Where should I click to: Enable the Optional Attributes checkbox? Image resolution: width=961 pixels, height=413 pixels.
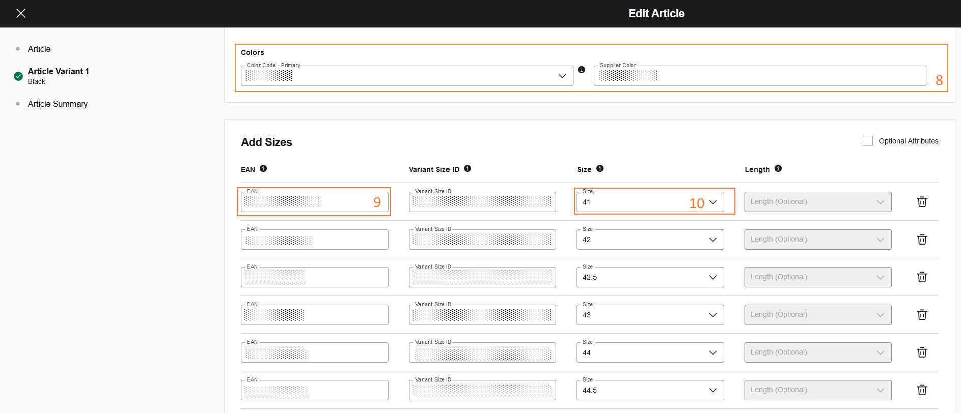point(868,141)
